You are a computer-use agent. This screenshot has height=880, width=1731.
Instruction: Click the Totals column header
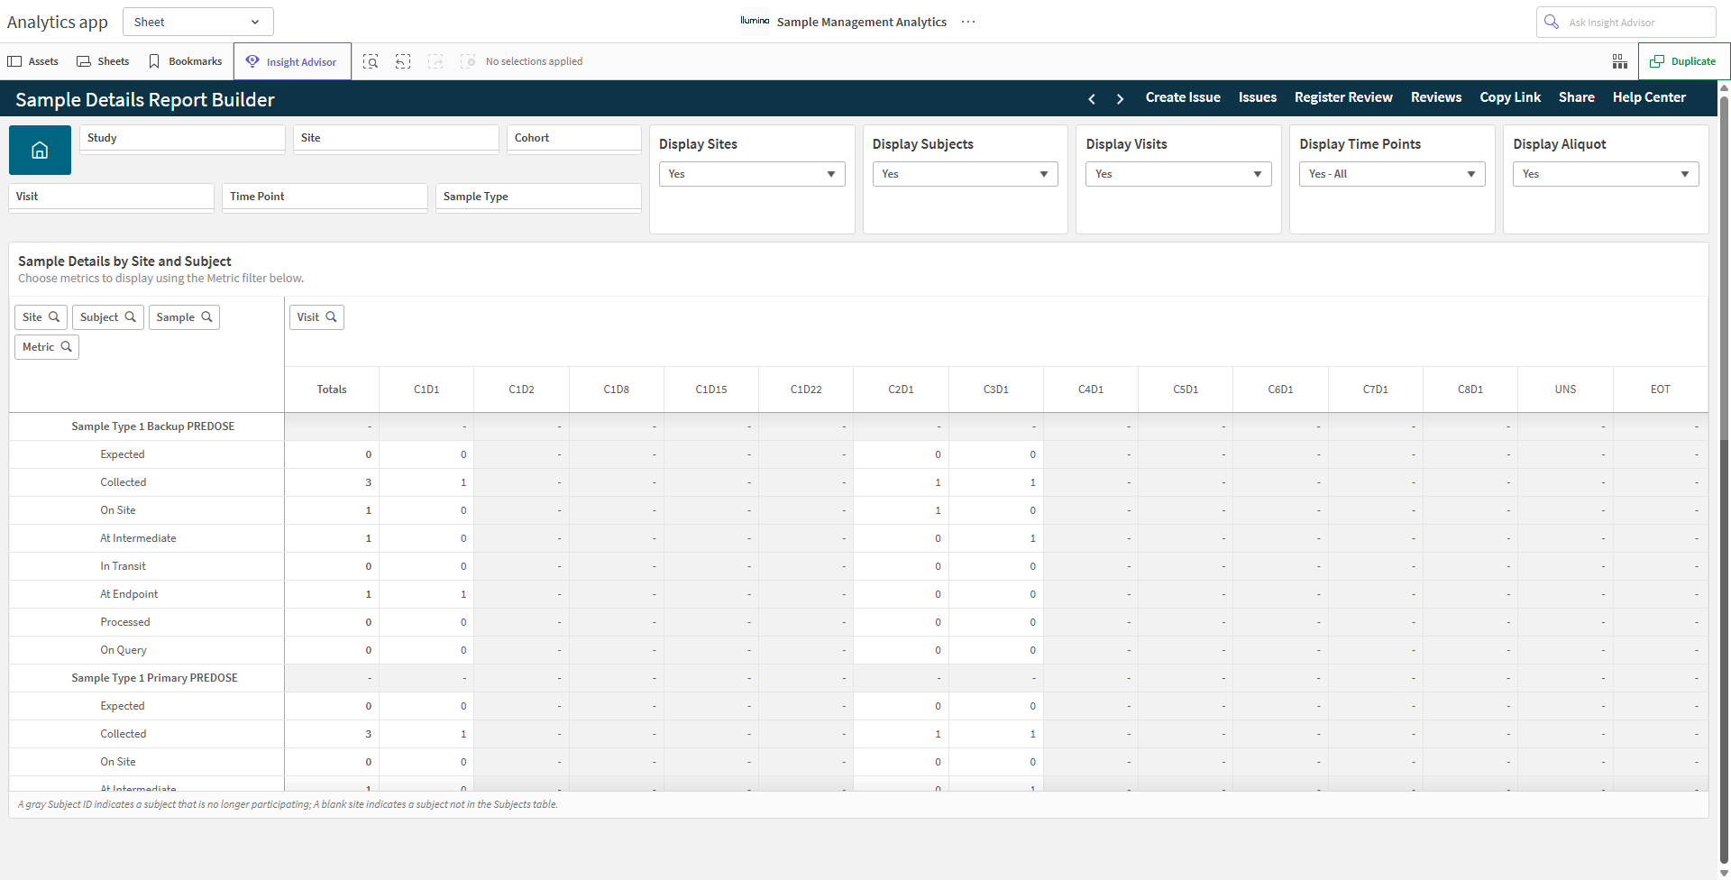point(332,390)
